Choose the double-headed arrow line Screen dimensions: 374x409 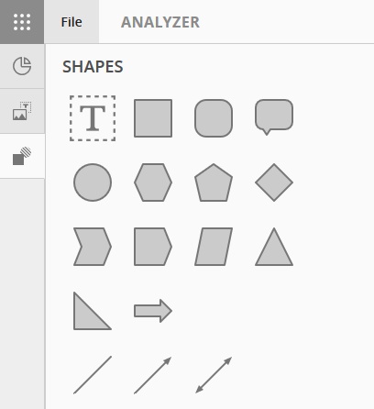coord(214,375)
